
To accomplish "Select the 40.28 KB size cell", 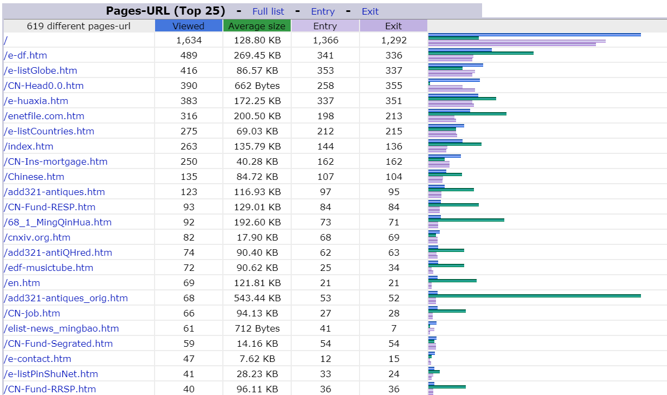I will [257, 161].
